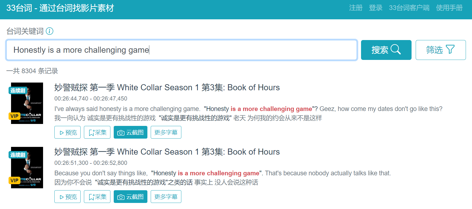The height and width of the screenshot is (209, 472).
Task: Click the Chinese subtitle starting 我一向认为
Action: click(188, 118)
